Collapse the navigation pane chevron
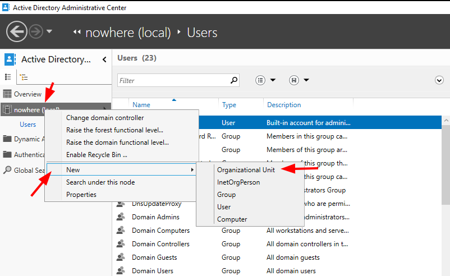Image resolution: width=450 pixels, height=276 pixels. tap(104, 59)
